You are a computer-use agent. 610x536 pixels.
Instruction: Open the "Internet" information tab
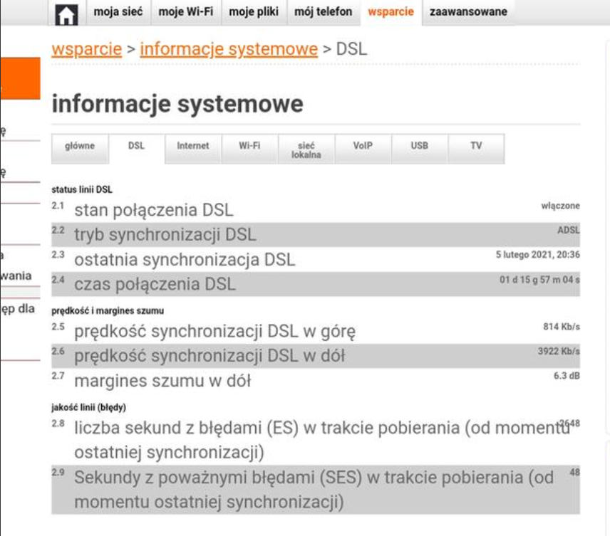point(192,147)
